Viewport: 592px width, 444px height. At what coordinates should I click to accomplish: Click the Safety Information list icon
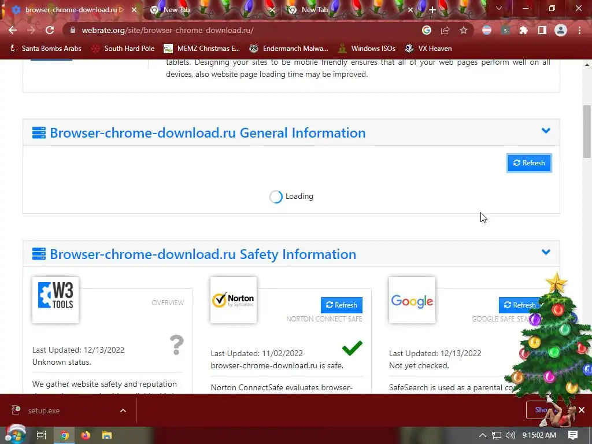pos(39,254)
